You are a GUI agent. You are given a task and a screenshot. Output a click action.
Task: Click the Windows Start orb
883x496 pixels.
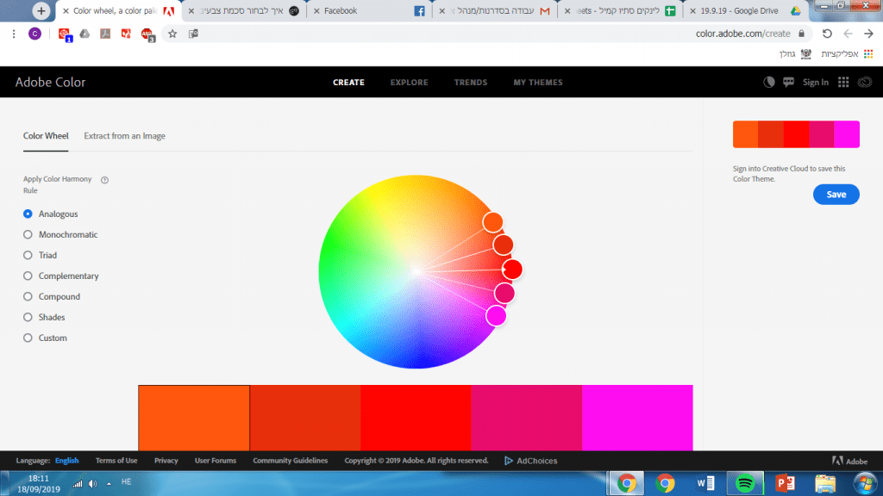[865, 483]
